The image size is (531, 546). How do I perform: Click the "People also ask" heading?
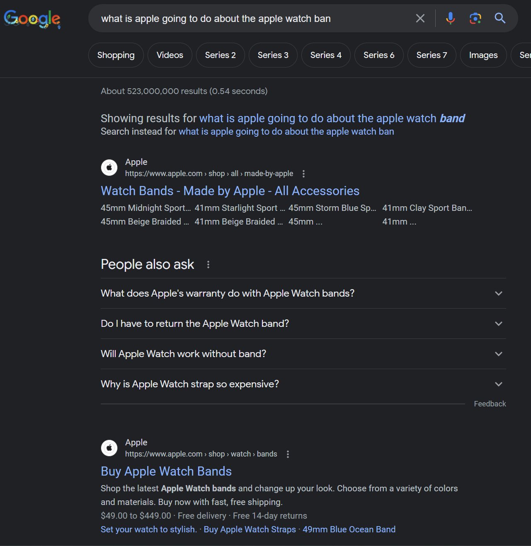tap(148, 264)
